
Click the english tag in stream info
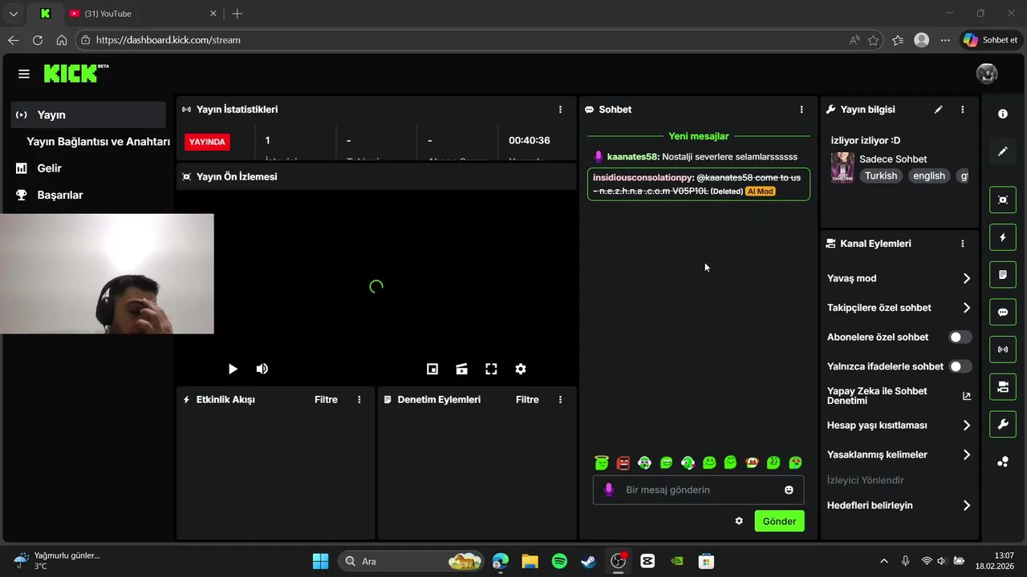[929, 176]
